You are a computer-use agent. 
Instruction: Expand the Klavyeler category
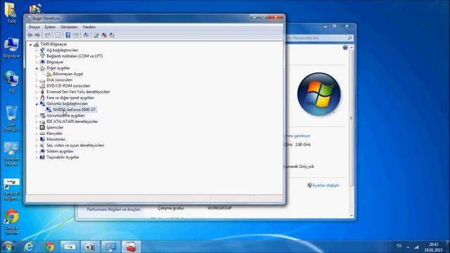point(37,134)
